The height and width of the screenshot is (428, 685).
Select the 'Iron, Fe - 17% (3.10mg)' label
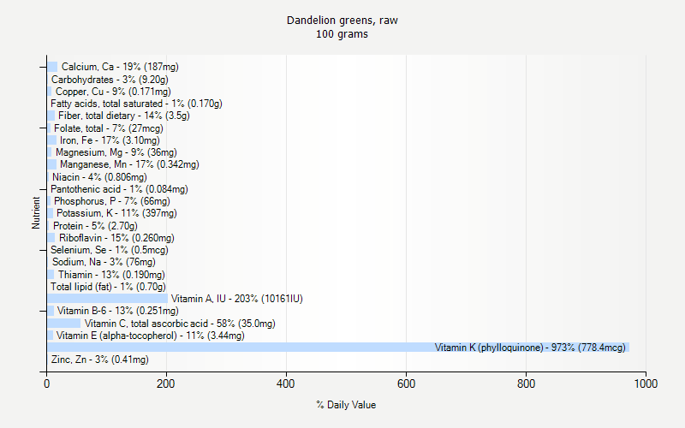click(x=110, y=140)
